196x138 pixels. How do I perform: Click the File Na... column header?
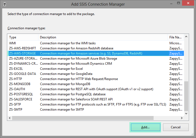[176, 37]
